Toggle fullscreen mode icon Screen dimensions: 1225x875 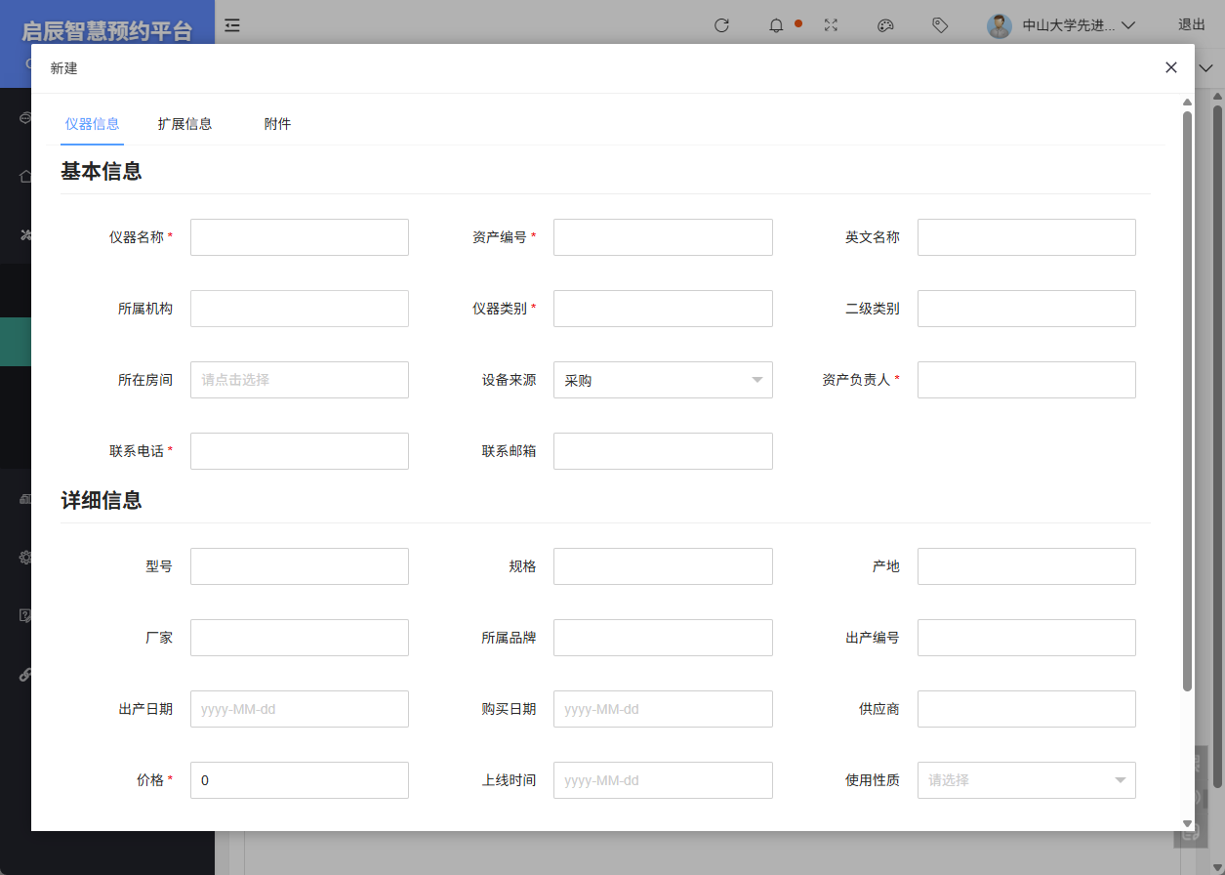832,25
